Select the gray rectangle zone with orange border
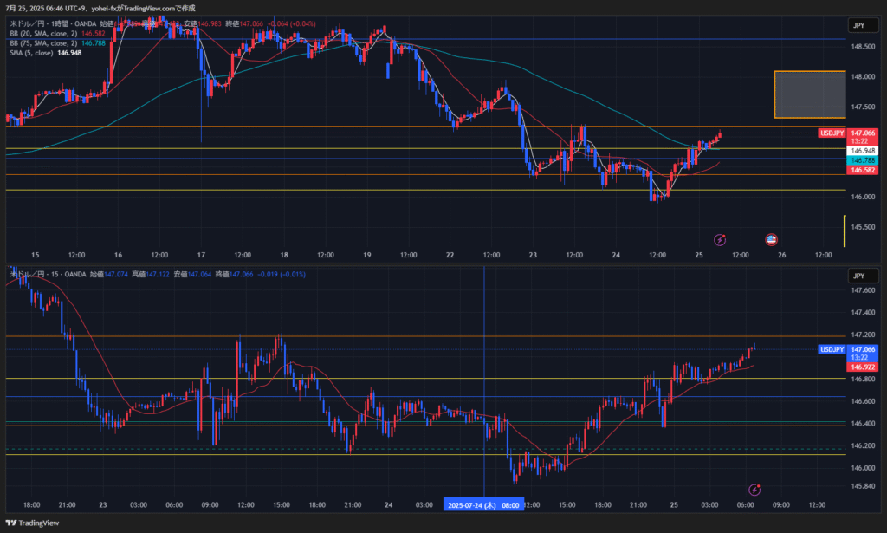 (809, 94)
